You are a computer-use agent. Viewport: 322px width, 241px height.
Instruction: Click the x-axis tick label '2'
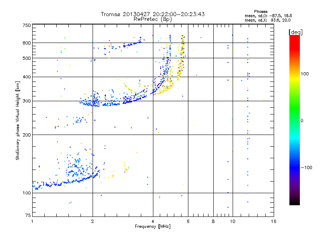point(93,221)
